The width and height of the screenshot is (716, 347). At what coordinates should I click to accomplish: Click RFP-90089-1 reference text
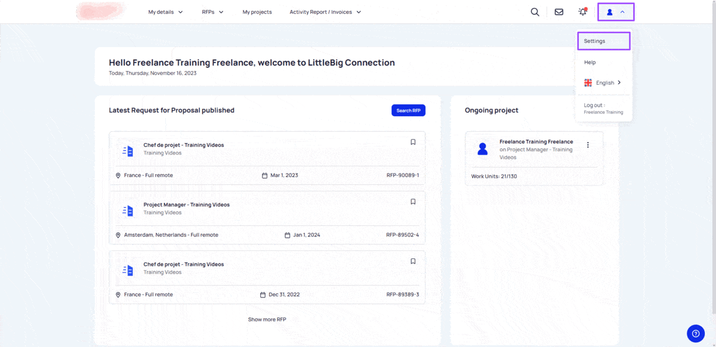pyautogui.click(x=403, y=175)
